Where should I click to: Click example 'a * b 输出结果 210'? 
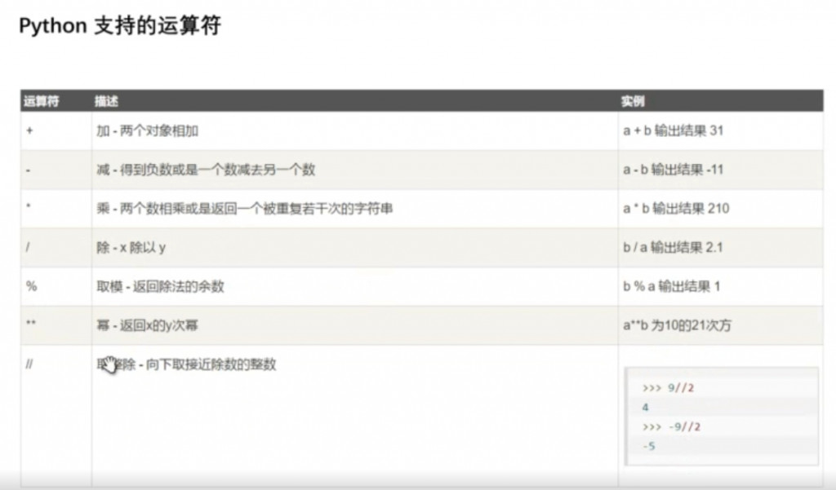coord(676,208)
